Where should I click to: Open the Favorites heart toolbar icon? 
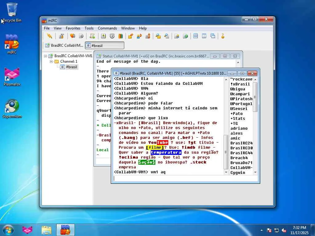73,36
